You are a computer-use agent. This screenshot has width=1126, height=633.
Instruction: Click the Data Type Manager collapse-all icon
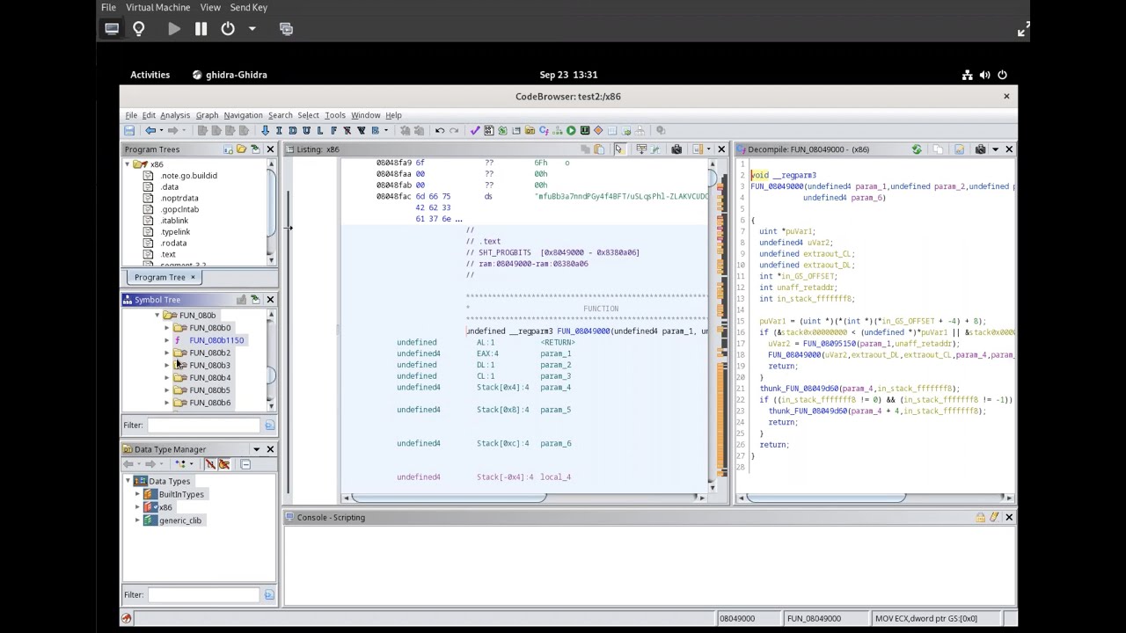(245, 464)
